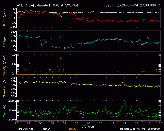Click the density spike cluster above 1.0 line
Screen dimensions: 164x131
61,60
